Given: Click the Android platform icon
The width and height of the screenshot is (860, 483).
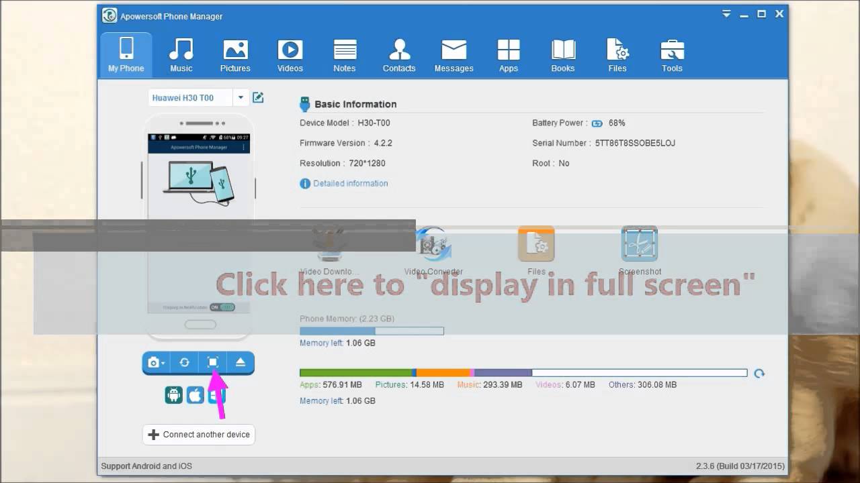Looking at the screenshot, I should click(x=173, y=394).
